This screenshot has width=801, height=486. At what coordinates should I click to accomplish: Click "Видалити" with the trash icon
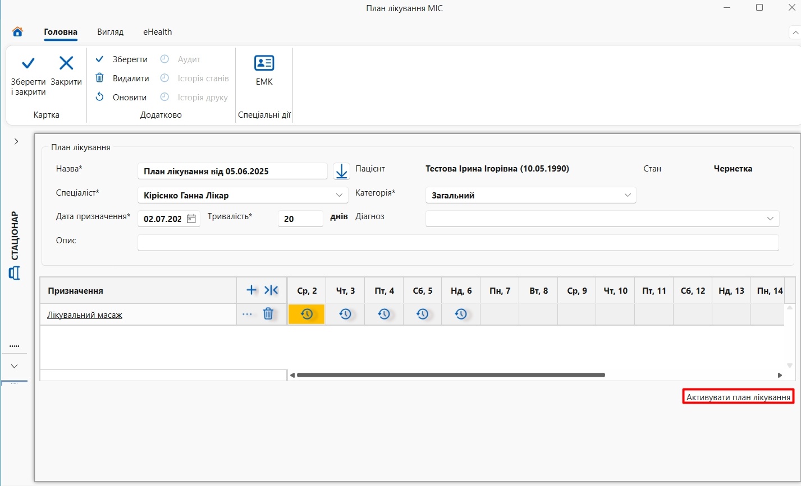(x=122, y=78)
